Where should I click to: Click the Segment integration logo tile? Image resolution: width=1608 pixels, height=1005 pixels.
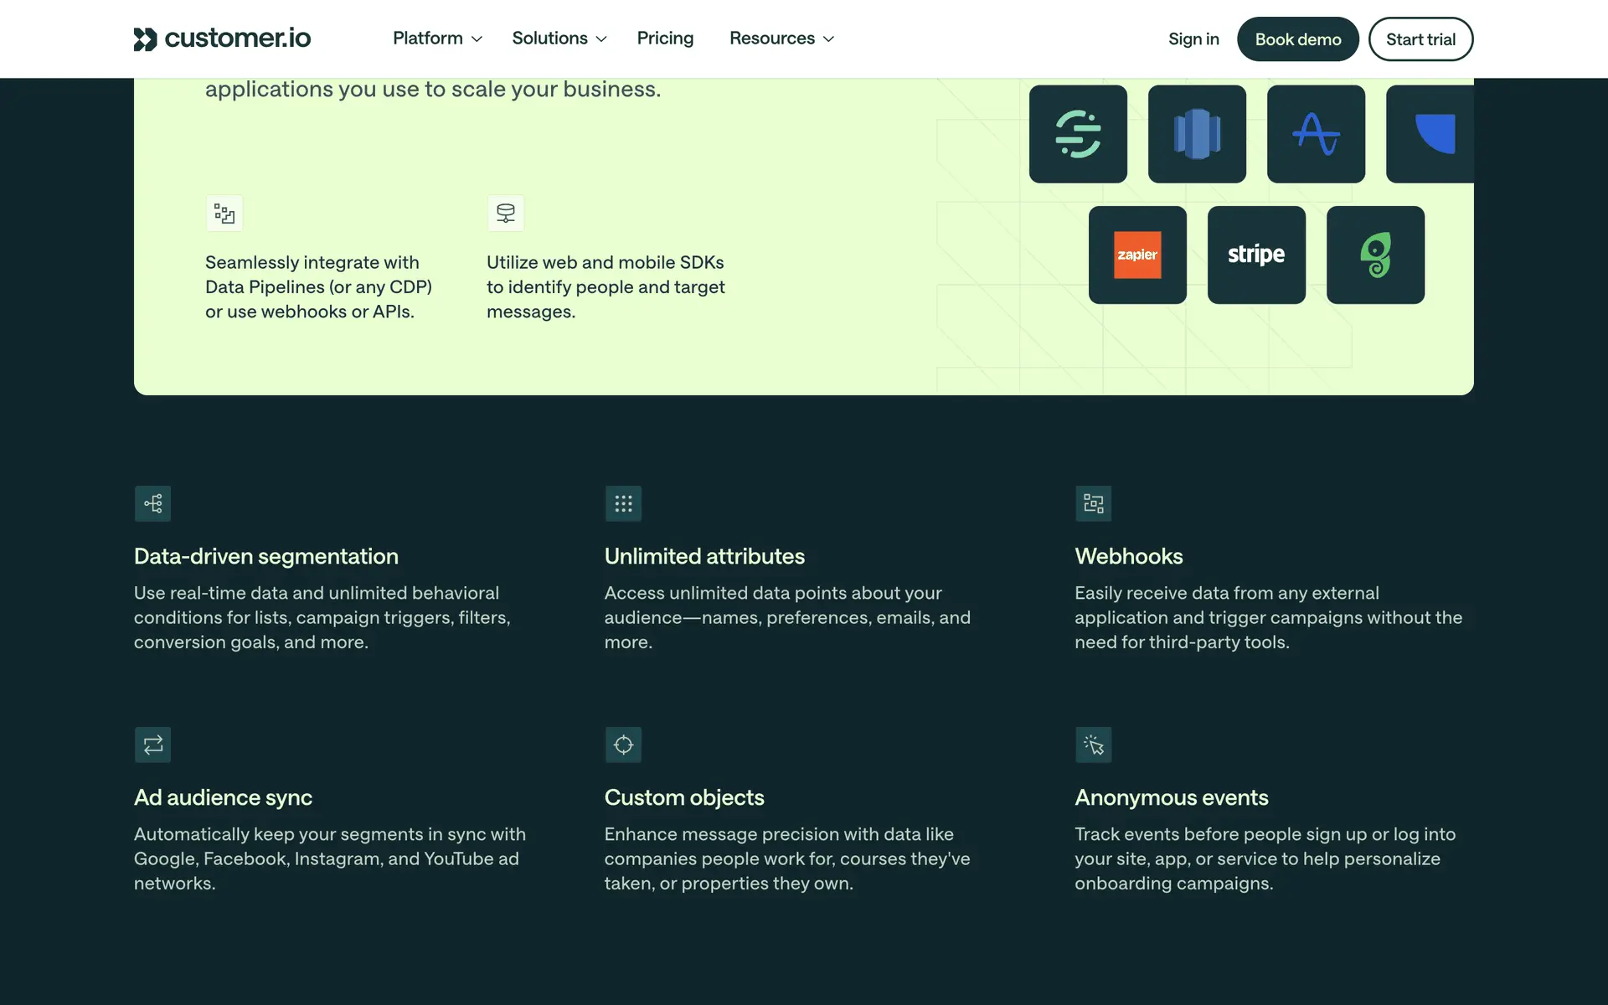tap(1078, 134)
